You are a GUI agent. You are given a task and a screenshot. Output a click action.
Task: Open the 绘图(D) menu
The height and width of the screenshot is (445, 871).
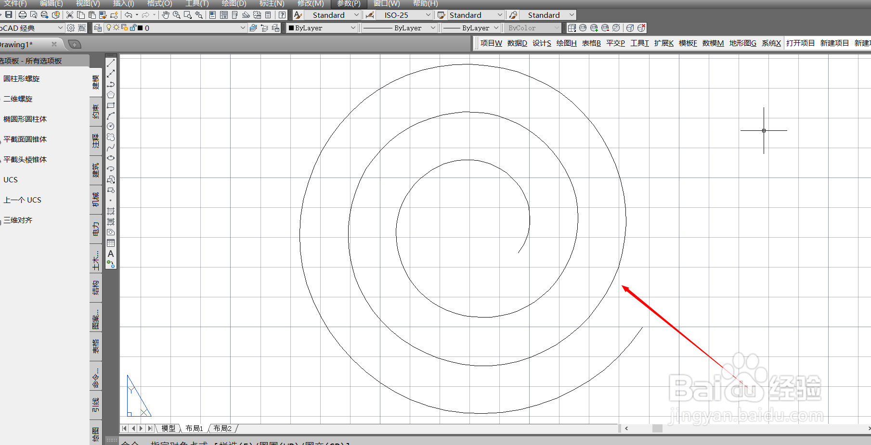click(x=234, y=3)
